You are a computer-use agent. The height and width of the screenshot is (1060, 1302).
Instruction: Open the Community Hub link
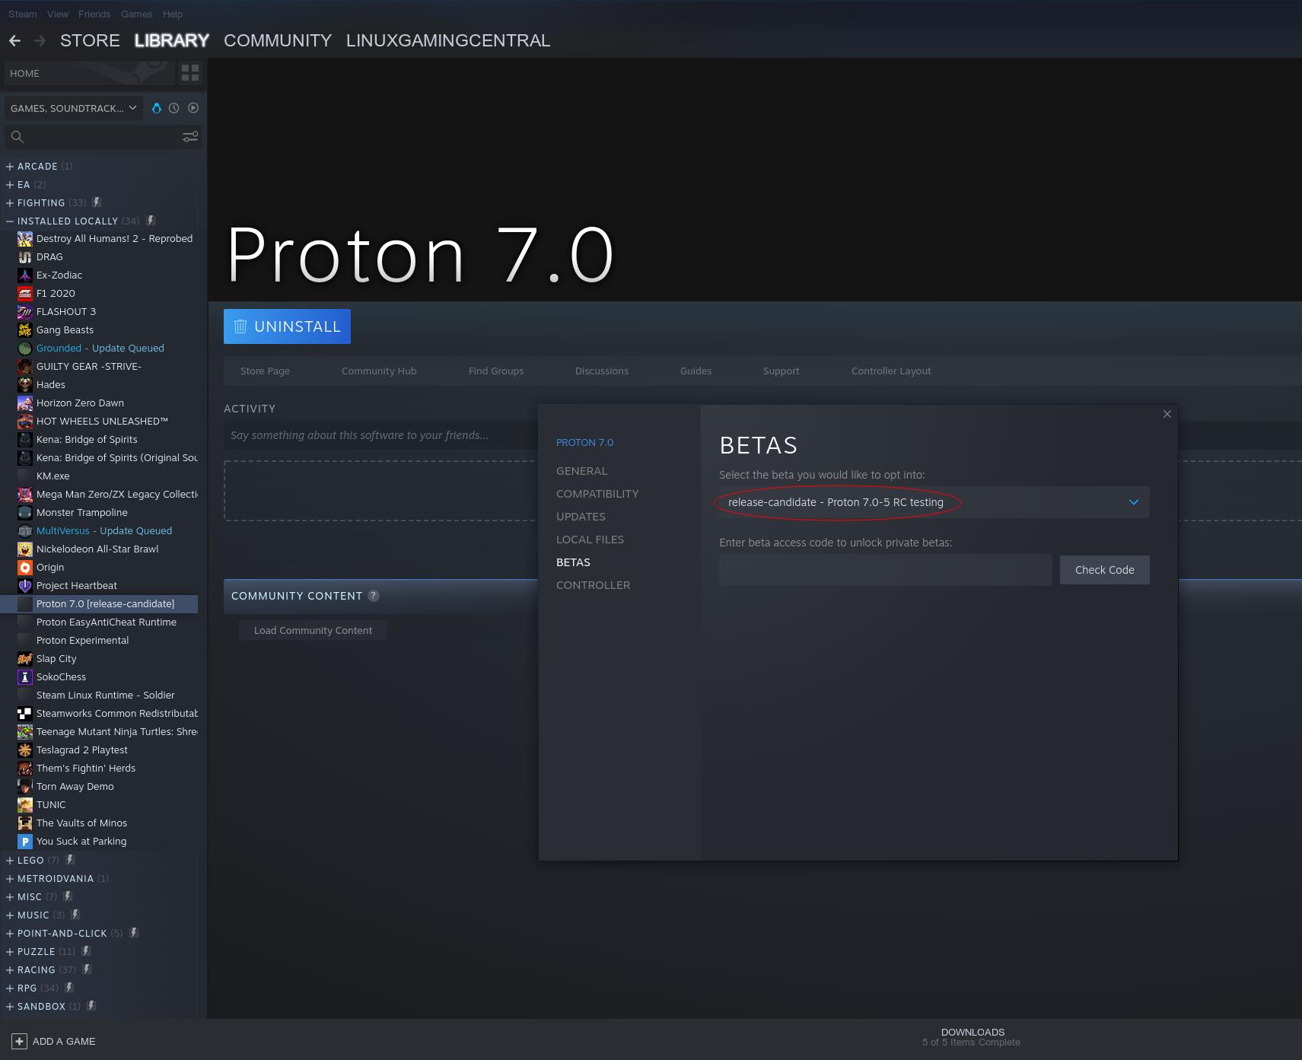click(x=379, y=371)
